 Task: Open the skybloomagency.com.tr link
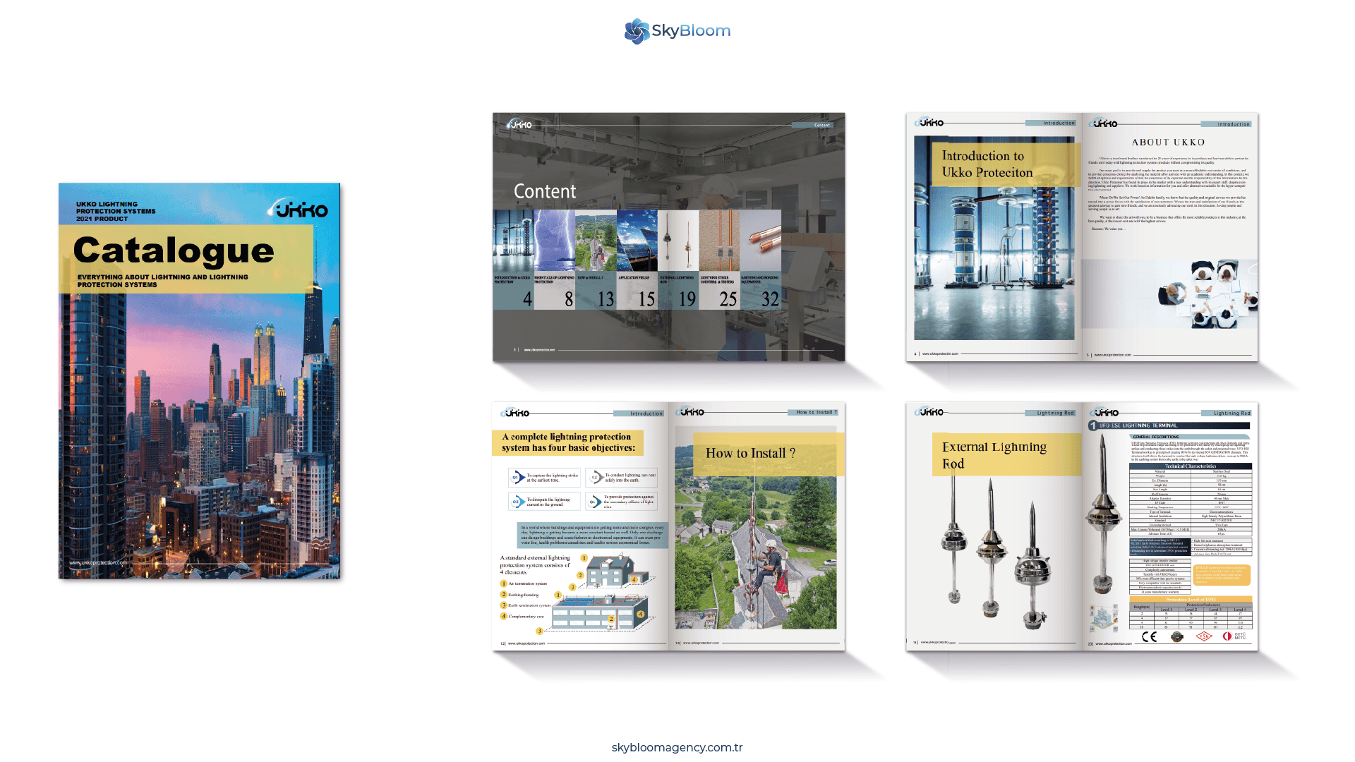pos(677,747)
